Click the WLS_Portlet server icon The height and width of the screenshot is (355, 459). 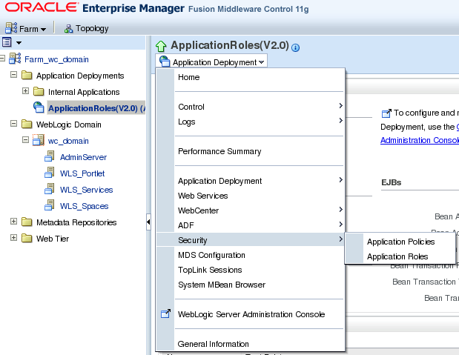coord(49,173)
